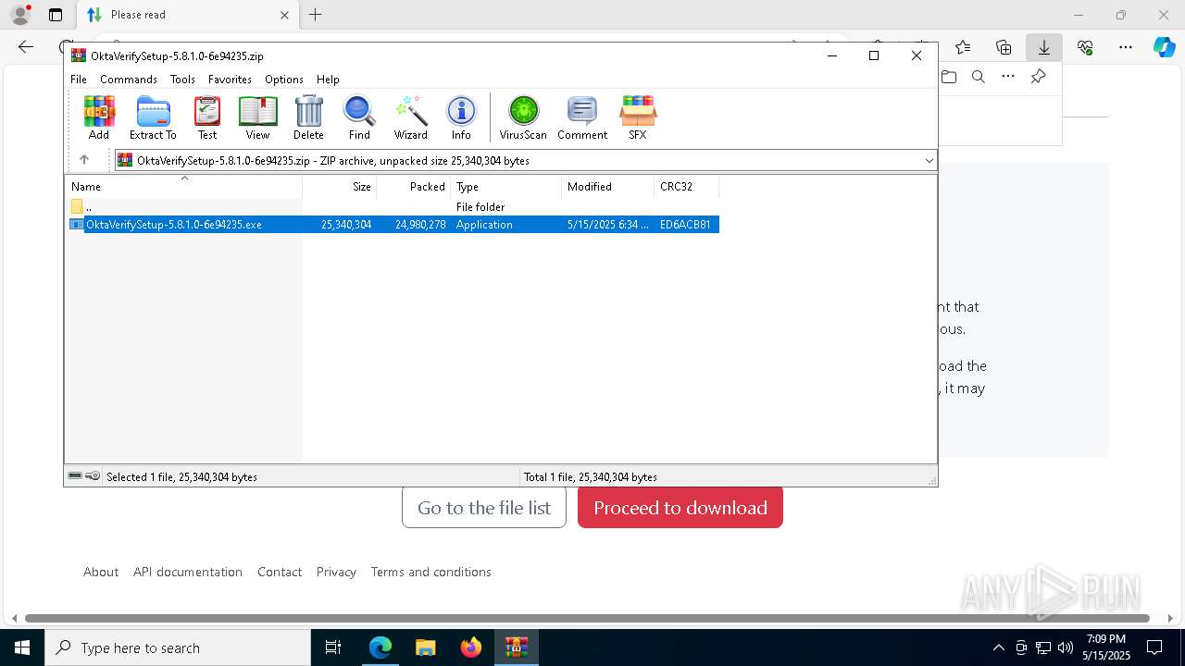Open more options in downloads flyout
Image resolution: width=1185 pixels, height=666 pixels.
[1008, 77]
